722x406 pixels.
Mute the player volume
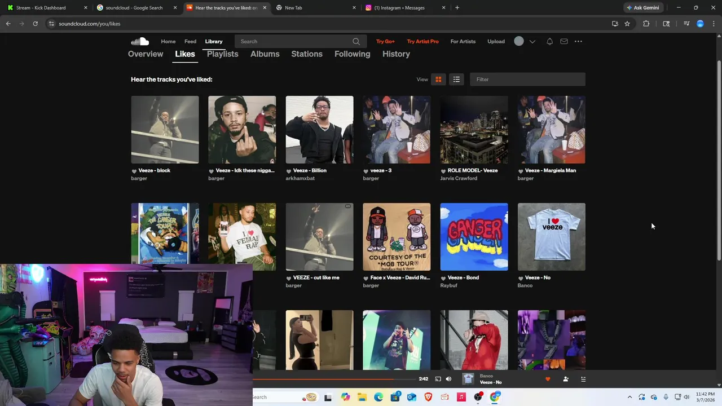448,379
